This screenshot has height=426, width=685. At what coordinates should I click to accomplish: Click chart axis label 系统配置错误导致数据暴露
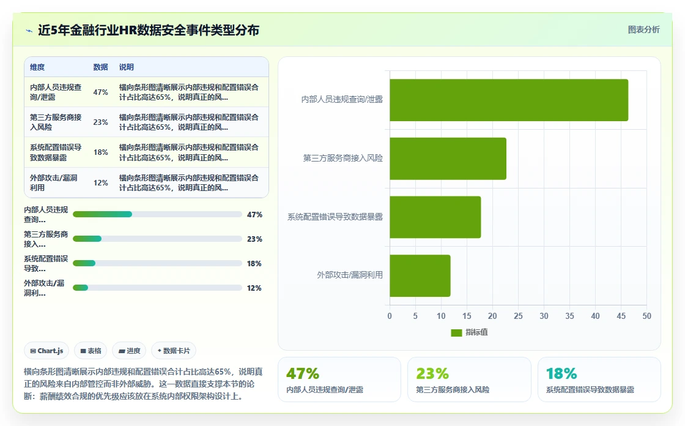pyautogui.click(x=335, y=217)
